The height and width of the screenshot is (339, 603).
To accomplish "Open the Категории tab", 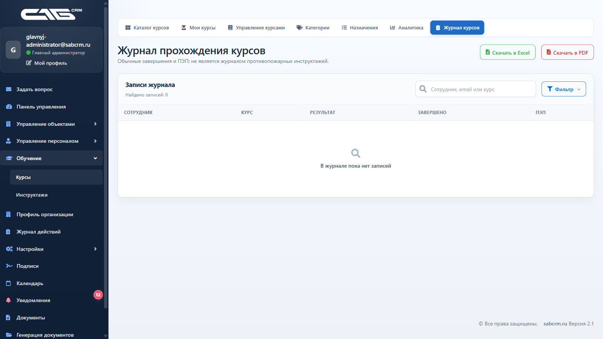I will click(313, 27).
